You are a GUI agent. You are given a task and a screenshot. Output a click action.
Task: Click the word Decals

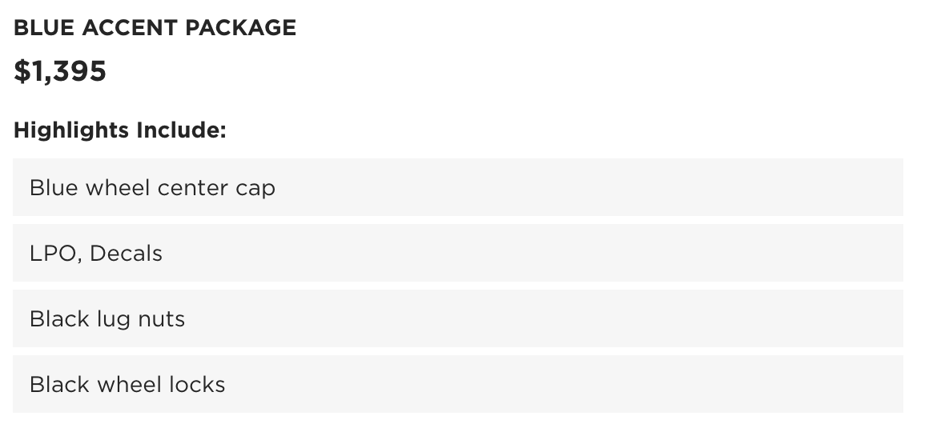(x=127, y=254)
